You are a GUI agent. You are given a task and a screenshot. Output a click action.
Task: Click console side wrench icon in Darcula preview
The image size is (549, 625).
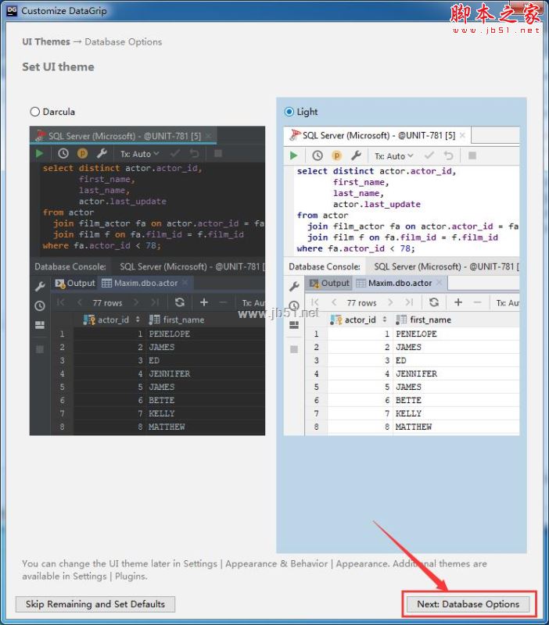pyautogui.click(x=40, y=286)
